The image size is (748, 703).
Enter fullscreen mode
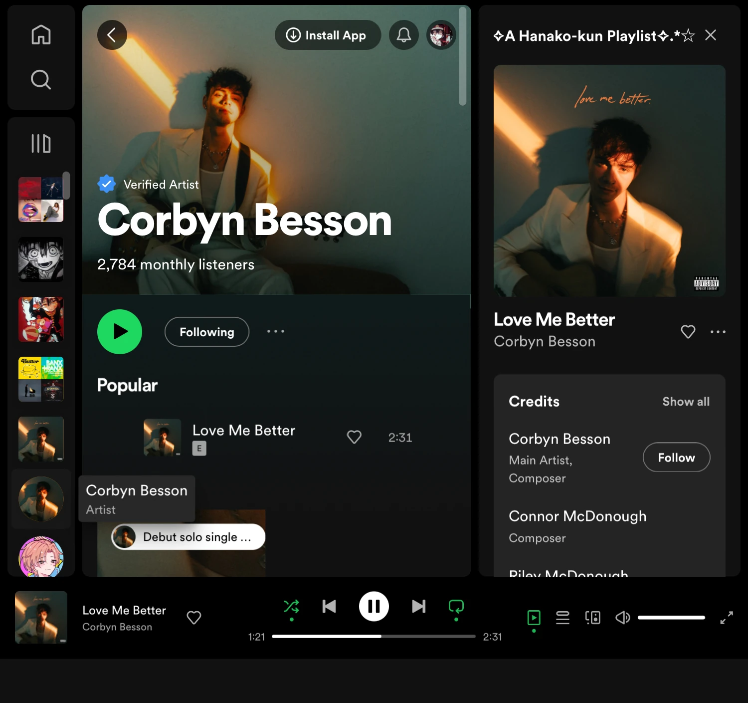click(x=727, y=618)
